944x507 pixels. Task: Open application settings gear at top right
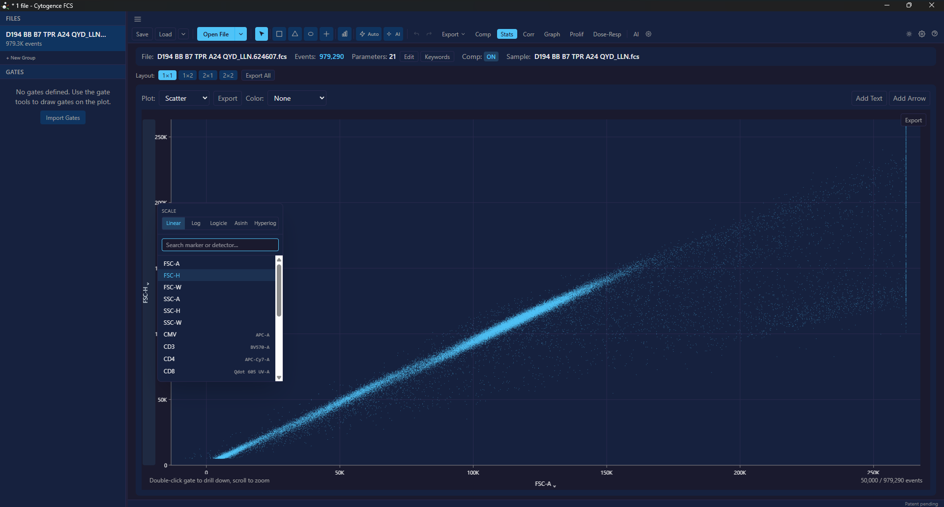pos(922,34)
